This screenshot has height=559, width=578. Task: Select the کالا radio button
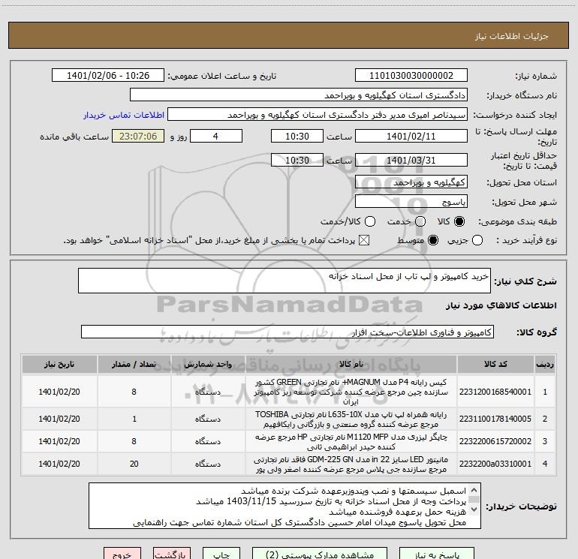[x=459, y=221]
